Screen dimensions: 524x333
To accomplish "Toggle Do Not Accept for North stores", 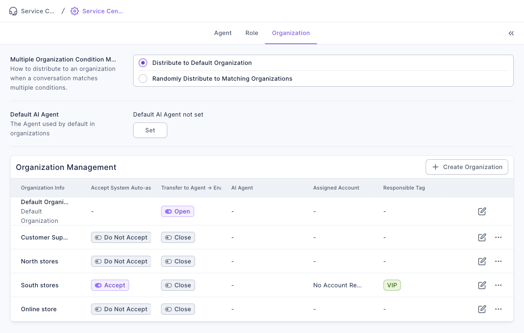I will (x=121, y=261).
